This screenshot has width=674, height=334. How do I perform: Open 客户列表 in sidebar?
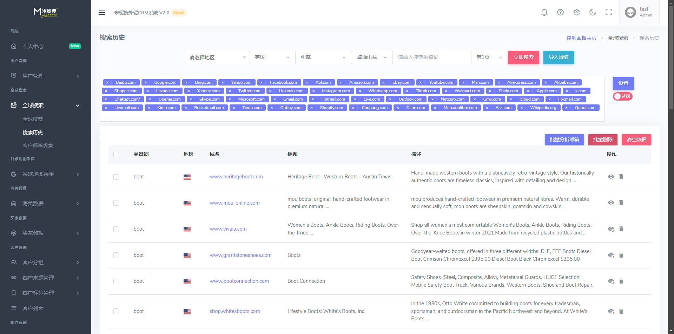pyautogui.click(x=46, y=308)
